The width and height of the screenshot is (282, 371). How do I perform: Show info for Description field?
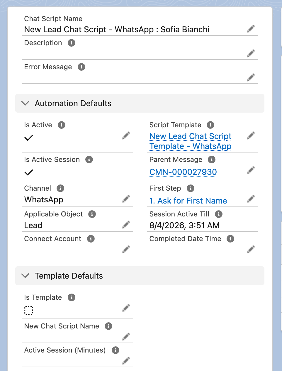click(72, 43)
